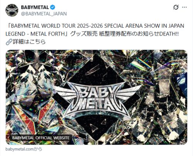This screenshot has width=193, height=156.
Task: Open the babymetal.comから source link
Action: (24, 149)
